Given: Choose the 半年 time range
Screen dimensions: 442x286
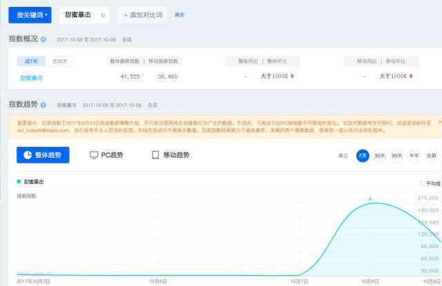Looking at the screenshot, I should click(x=414, y=156).
